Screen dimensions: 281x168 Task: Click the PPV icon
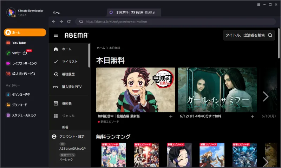pyautogui.click(x=56, y=87)
